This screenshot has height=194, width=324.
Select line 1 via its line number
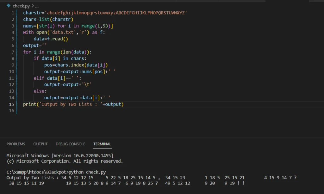tap(13, 13)
